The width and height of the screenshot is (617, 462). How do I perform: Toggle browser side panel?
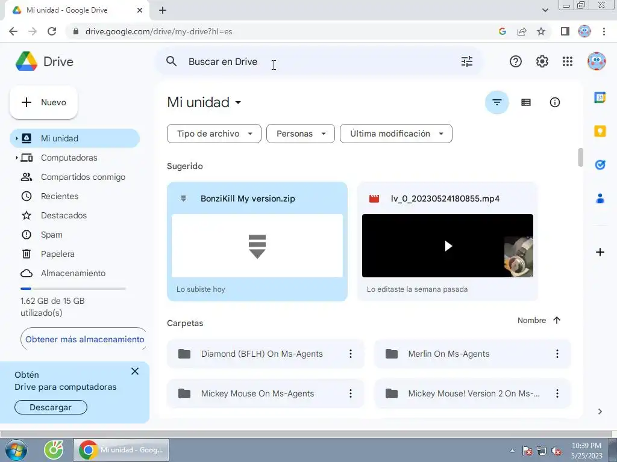(565, 31)
